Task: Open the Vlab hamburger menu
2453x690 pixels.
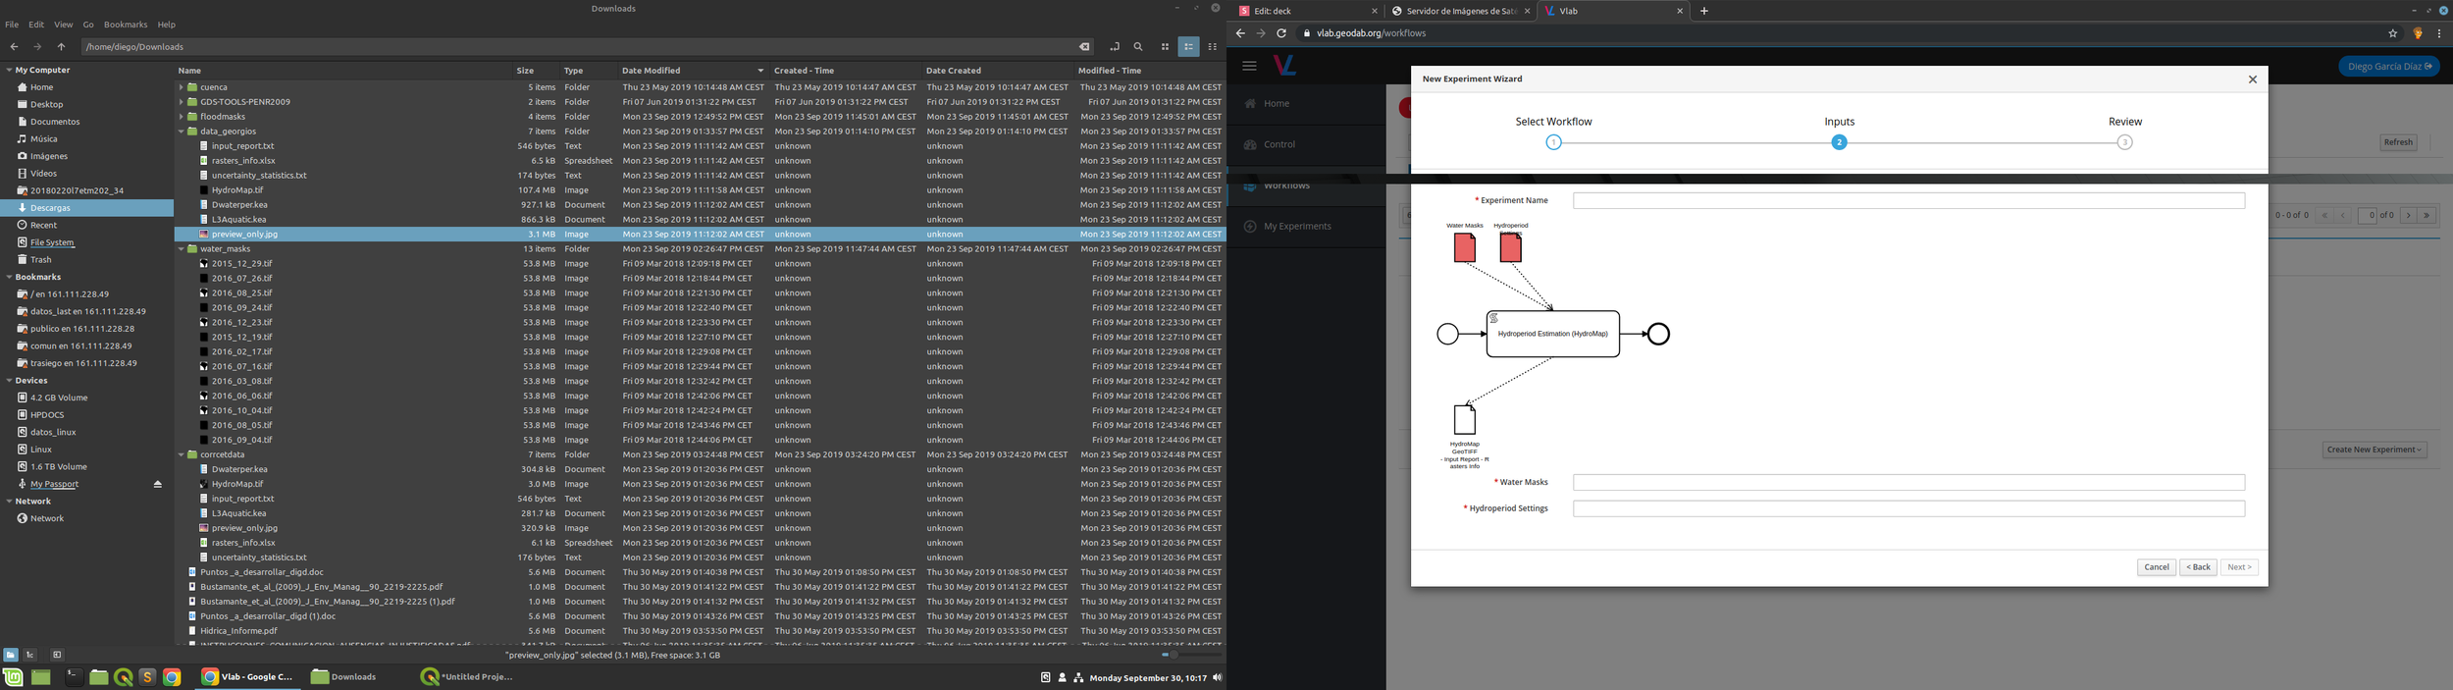Action: pos(1249,66)
